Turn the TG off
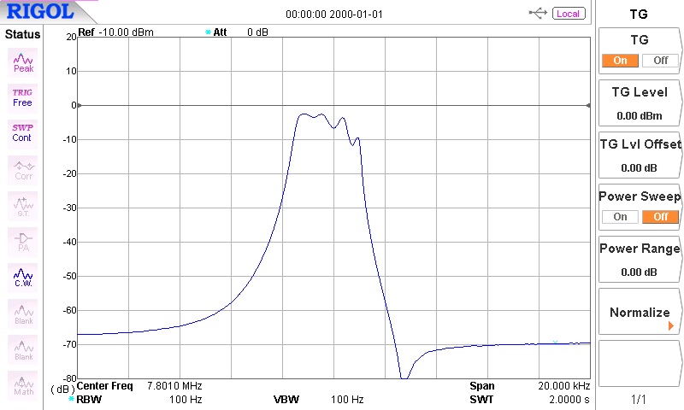This screenshot has height=410, width=684. point(660,61)
